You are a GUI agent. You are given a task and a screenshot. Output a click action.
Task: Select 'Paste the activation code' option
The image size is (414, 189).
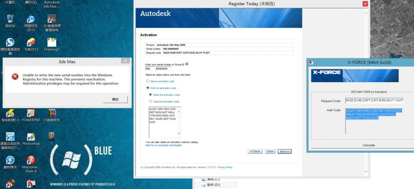150,94
